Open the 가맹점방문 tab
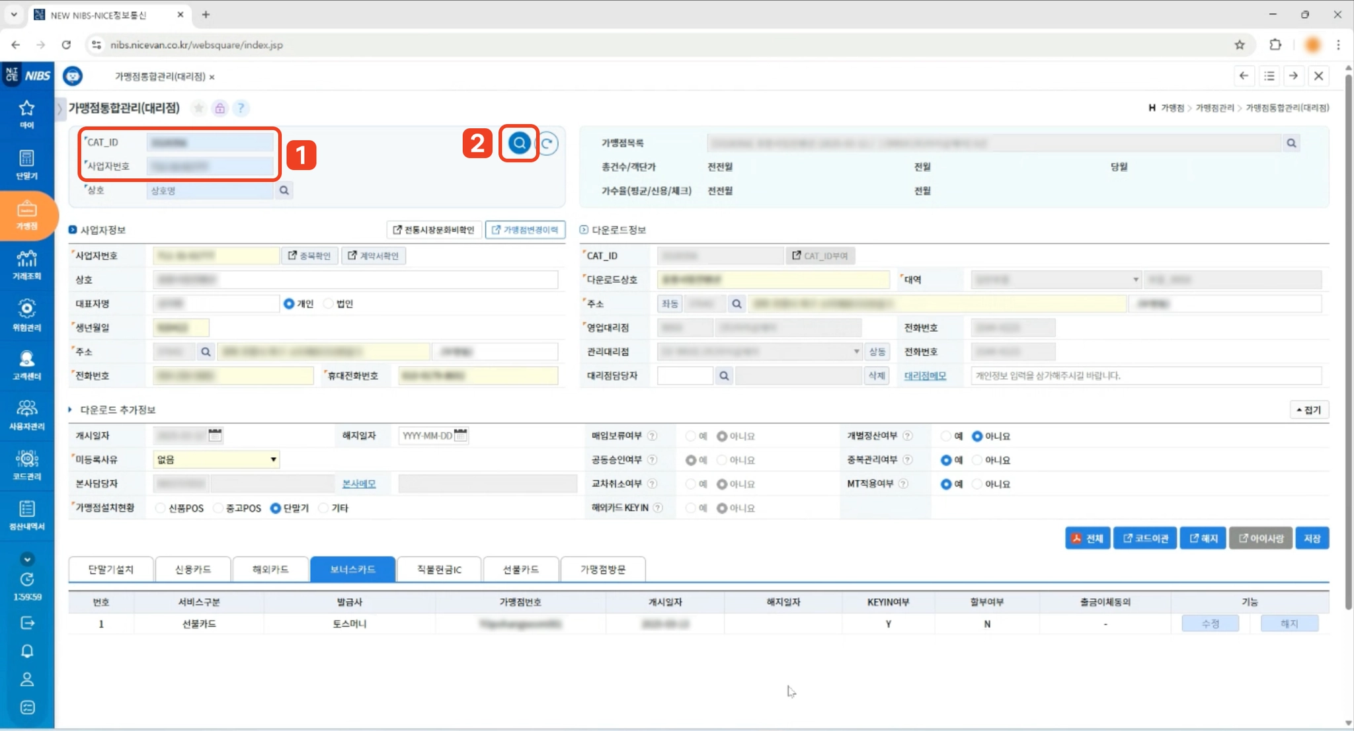This screenshot has height=731, width=1354. pos(602,569)
